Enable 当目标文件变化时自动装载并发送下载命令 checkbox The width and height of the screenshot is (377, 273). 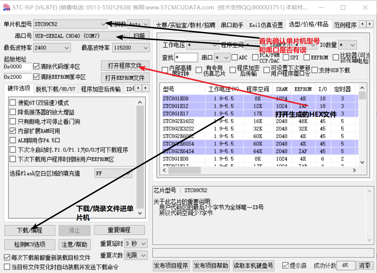7,267
